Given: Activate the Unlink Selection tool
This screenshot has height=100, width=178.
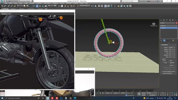Looking at the screenshot, I should (12, 6).
